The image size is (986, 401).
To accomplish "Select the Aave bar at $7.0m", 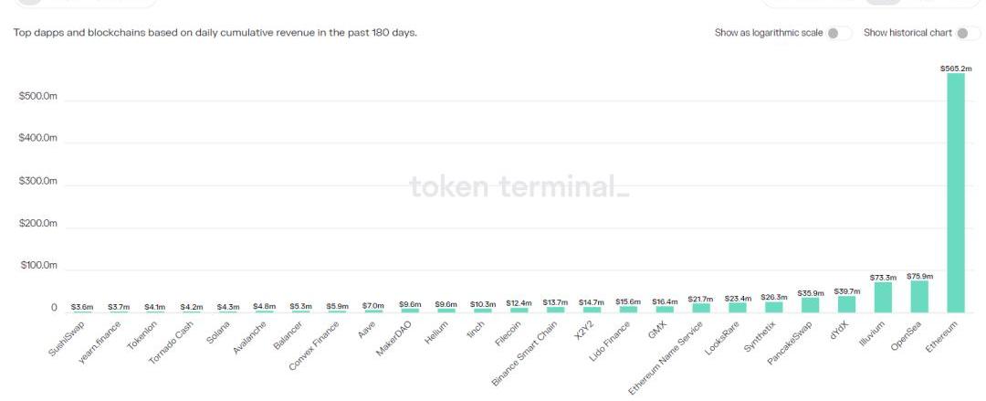I will (372, 311).
